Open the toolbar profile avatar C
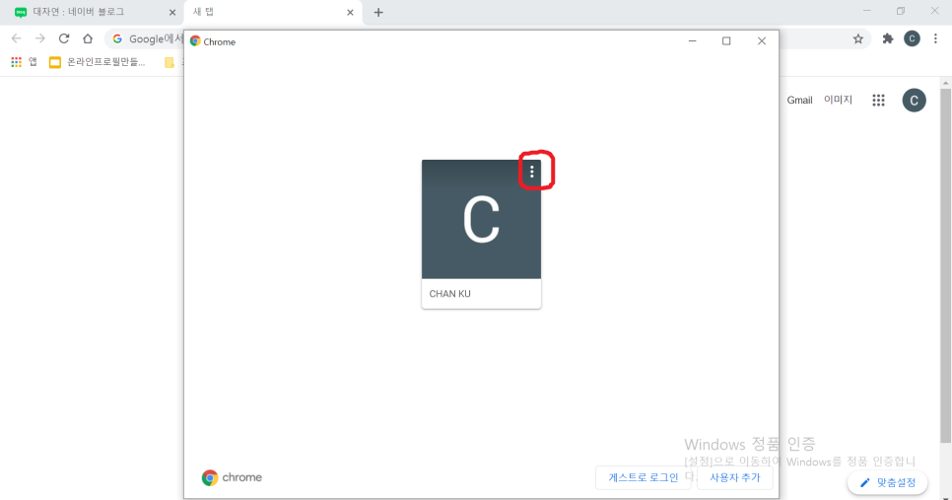This screenshot has height=500, width=952. tap(912, 38)
